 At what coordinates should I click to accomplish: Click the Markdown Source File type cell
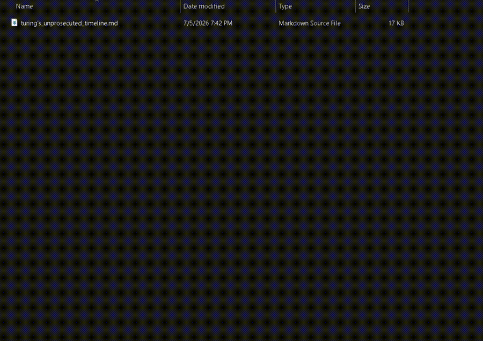click(x=310, y=24)
